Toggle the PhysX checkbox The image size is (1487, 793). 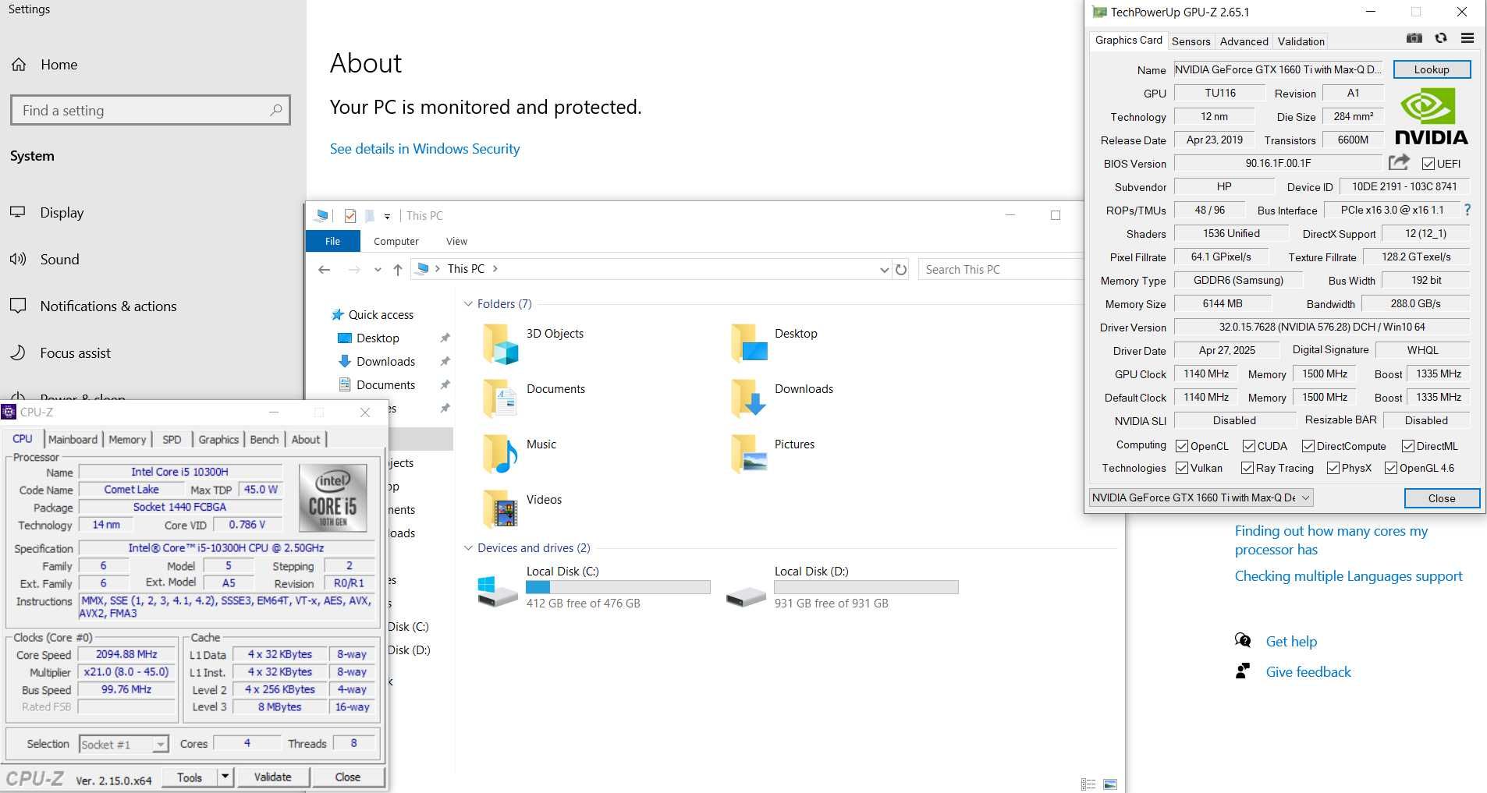pos(1333,468)
